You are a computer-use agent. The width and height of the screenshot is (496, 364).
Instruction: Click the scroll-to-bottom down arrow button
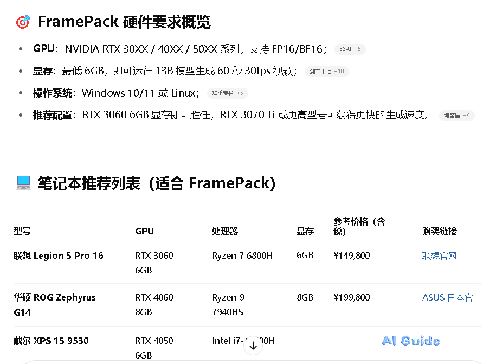click(x=253, y=346)
